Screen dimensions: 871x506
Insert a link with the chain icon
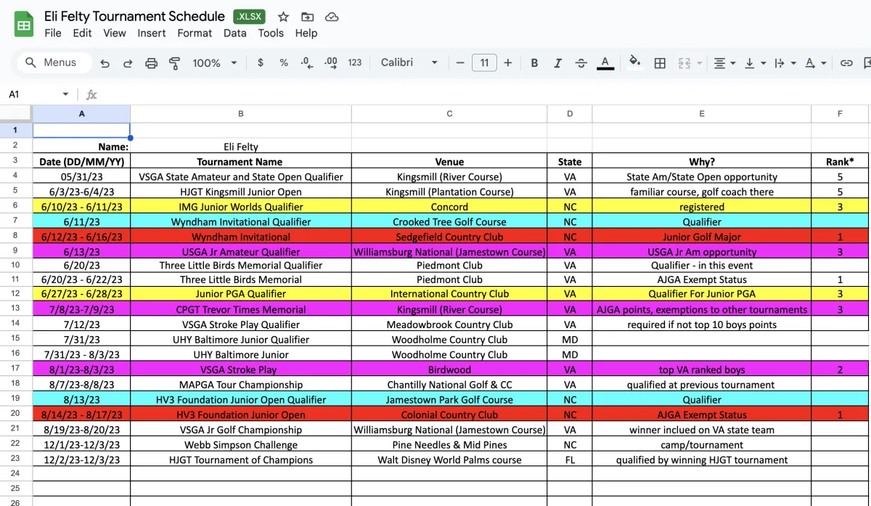(846, 63)
